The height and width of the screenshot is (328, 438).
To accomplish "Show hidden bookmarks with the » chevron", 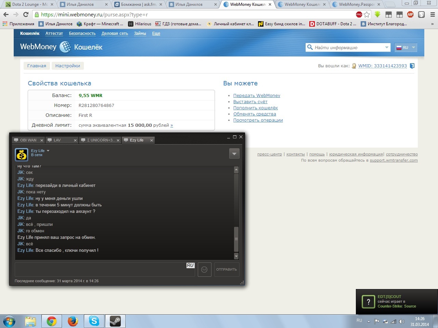I will [x=432, y=24].
